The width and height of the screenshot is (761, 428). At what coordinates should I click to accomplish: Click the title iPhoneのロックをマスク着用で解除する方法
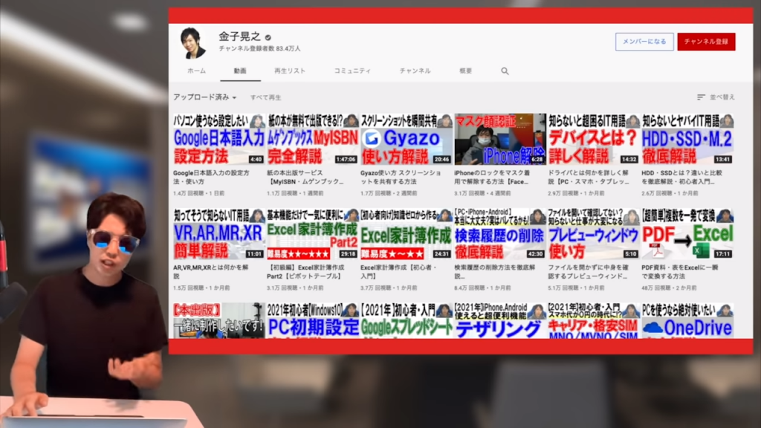coord(492,177)
